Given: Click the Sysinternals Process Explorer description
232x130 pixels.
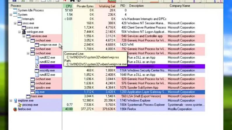Looking at the screenshot, I should point(146,105).
